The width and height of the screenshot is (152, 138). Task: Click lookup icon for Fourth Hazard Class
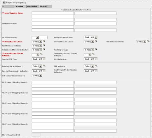click(x=44, y=45)
